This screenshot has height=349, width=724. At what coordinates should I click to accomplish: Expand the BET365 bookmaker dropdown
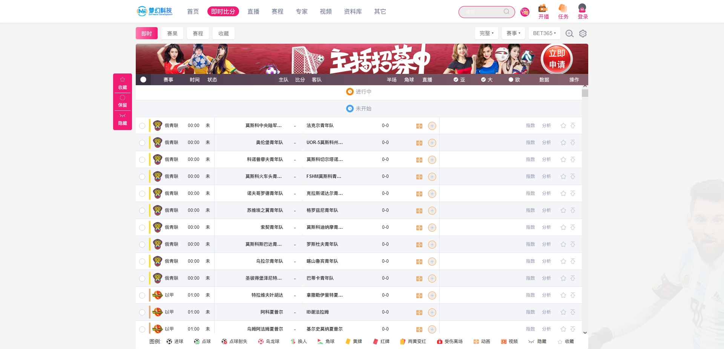[x=544, y=33]
